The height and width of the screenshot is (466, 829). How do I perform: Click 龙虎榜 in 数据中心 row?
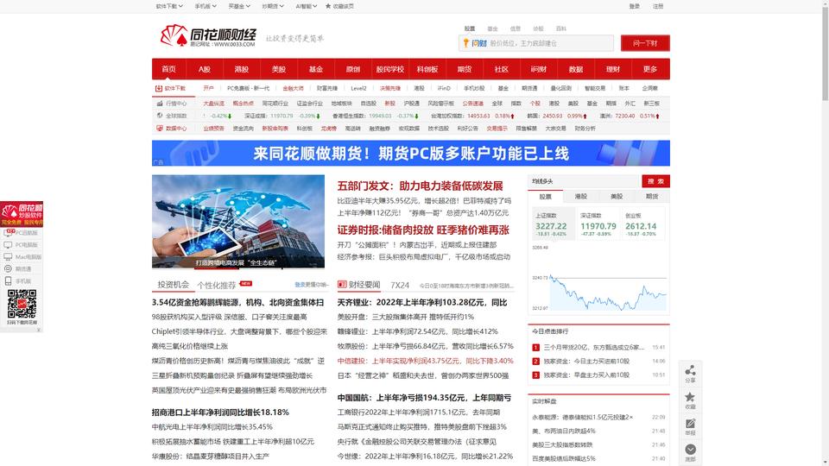click(328, 129)
